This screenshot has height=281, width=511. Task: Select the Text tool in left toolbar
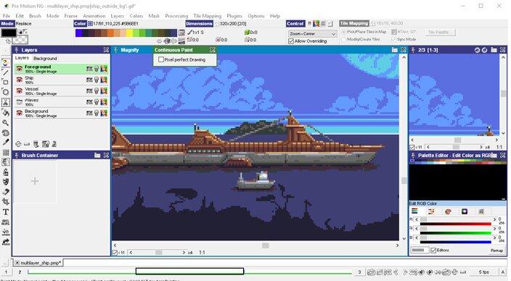(6, 212)
